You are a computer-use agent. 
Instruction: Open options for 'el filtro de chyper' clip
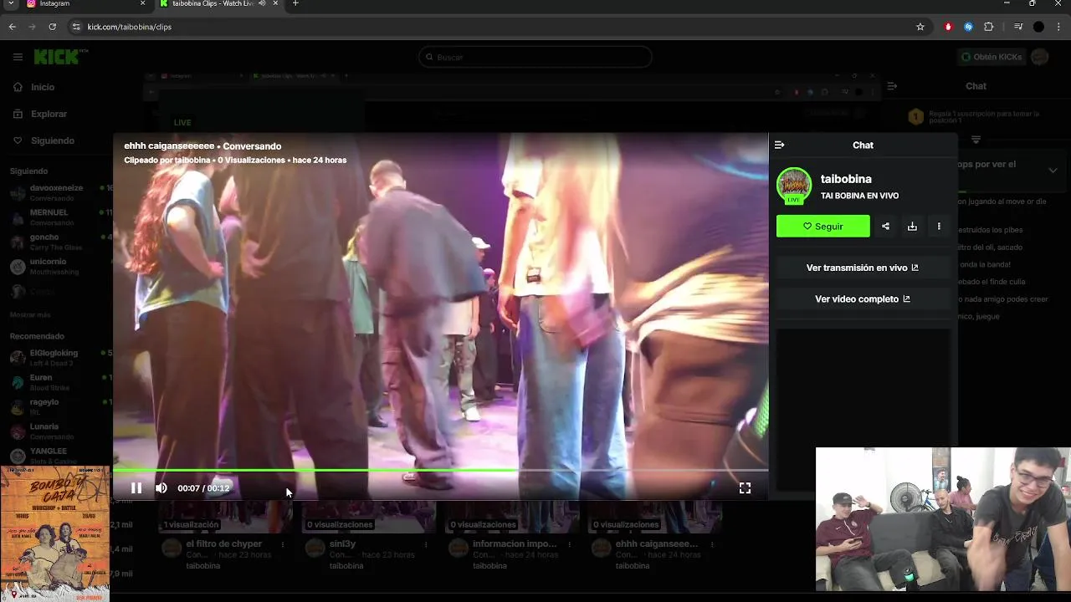[283, 544]
